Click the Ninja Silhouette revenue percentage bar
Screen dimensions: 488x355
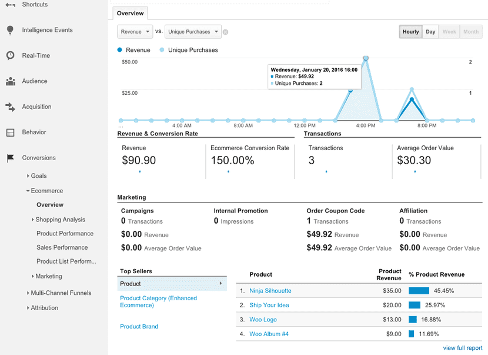(x=419, y=291)
